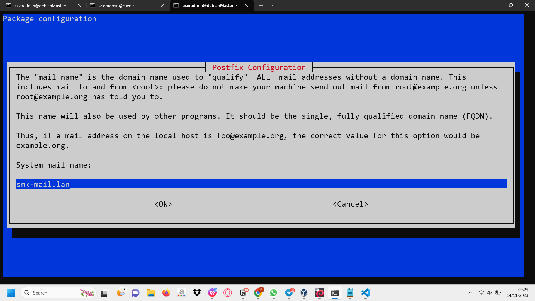Open the Notepad app on the taskbar

(350, 293)
